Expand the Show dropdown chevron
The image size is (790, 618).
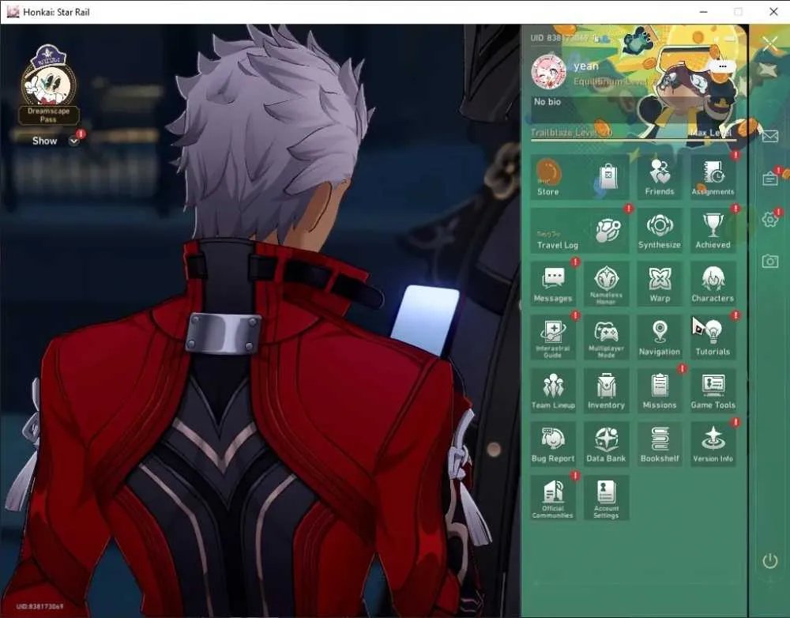[x=74, y=141]
